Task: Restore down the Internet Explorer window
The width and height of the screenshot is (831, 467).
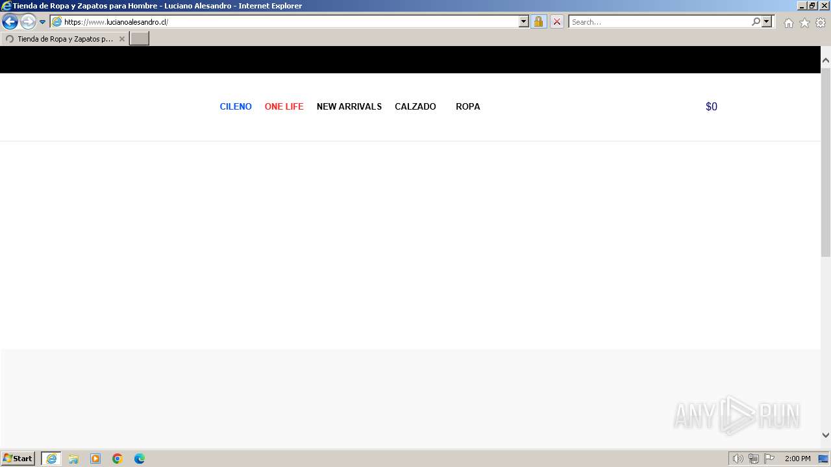Action: point(812,6)
